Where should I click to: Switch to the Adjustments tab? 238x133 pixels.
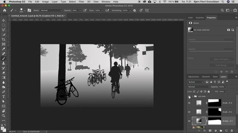coord(193,77)
